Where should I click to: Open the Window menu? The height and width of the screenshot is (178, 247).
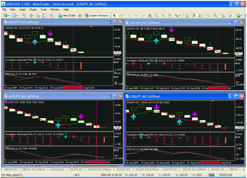coord(55,9)
